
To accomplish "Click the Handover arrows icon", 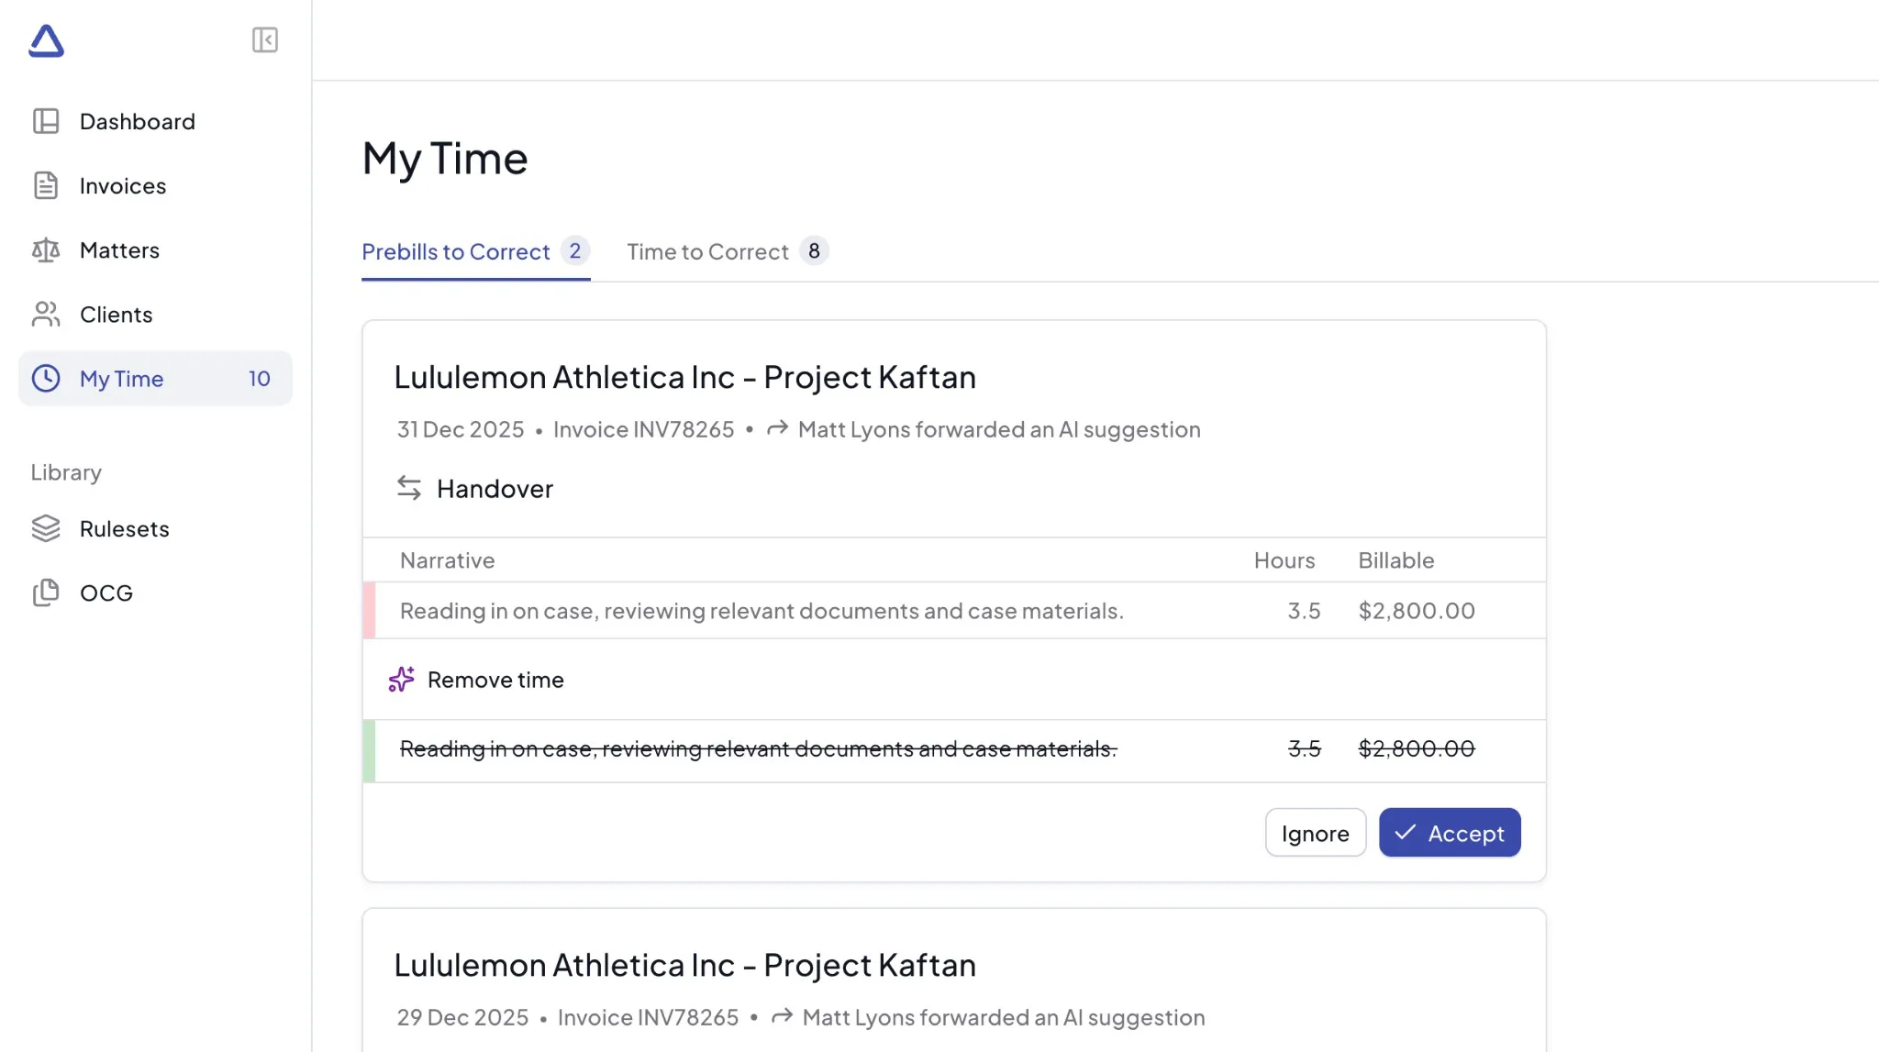I will 409,488.
